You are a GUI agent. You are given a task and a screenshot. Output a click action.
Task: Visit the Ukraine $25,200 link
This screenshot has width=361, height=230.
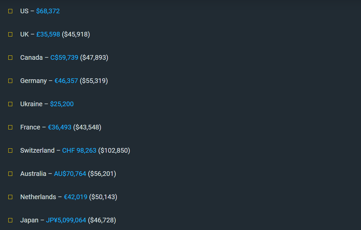click(x=62, y=104)
